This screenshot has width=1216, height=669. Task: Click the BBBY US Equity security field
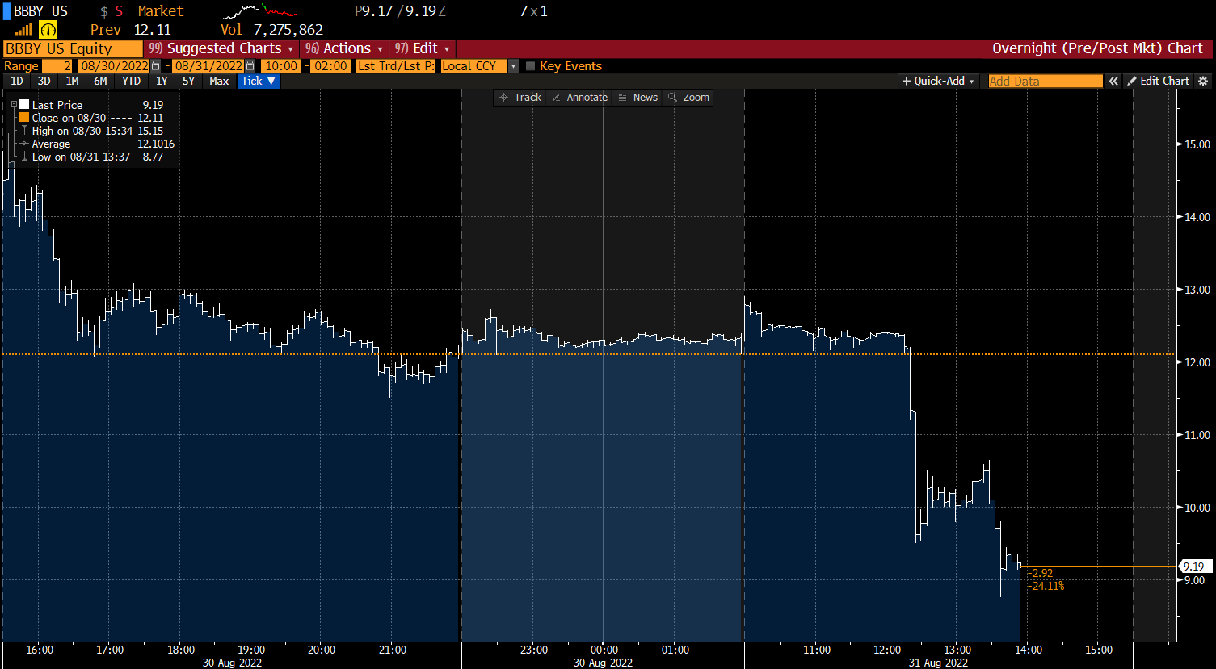coord(72,48)
